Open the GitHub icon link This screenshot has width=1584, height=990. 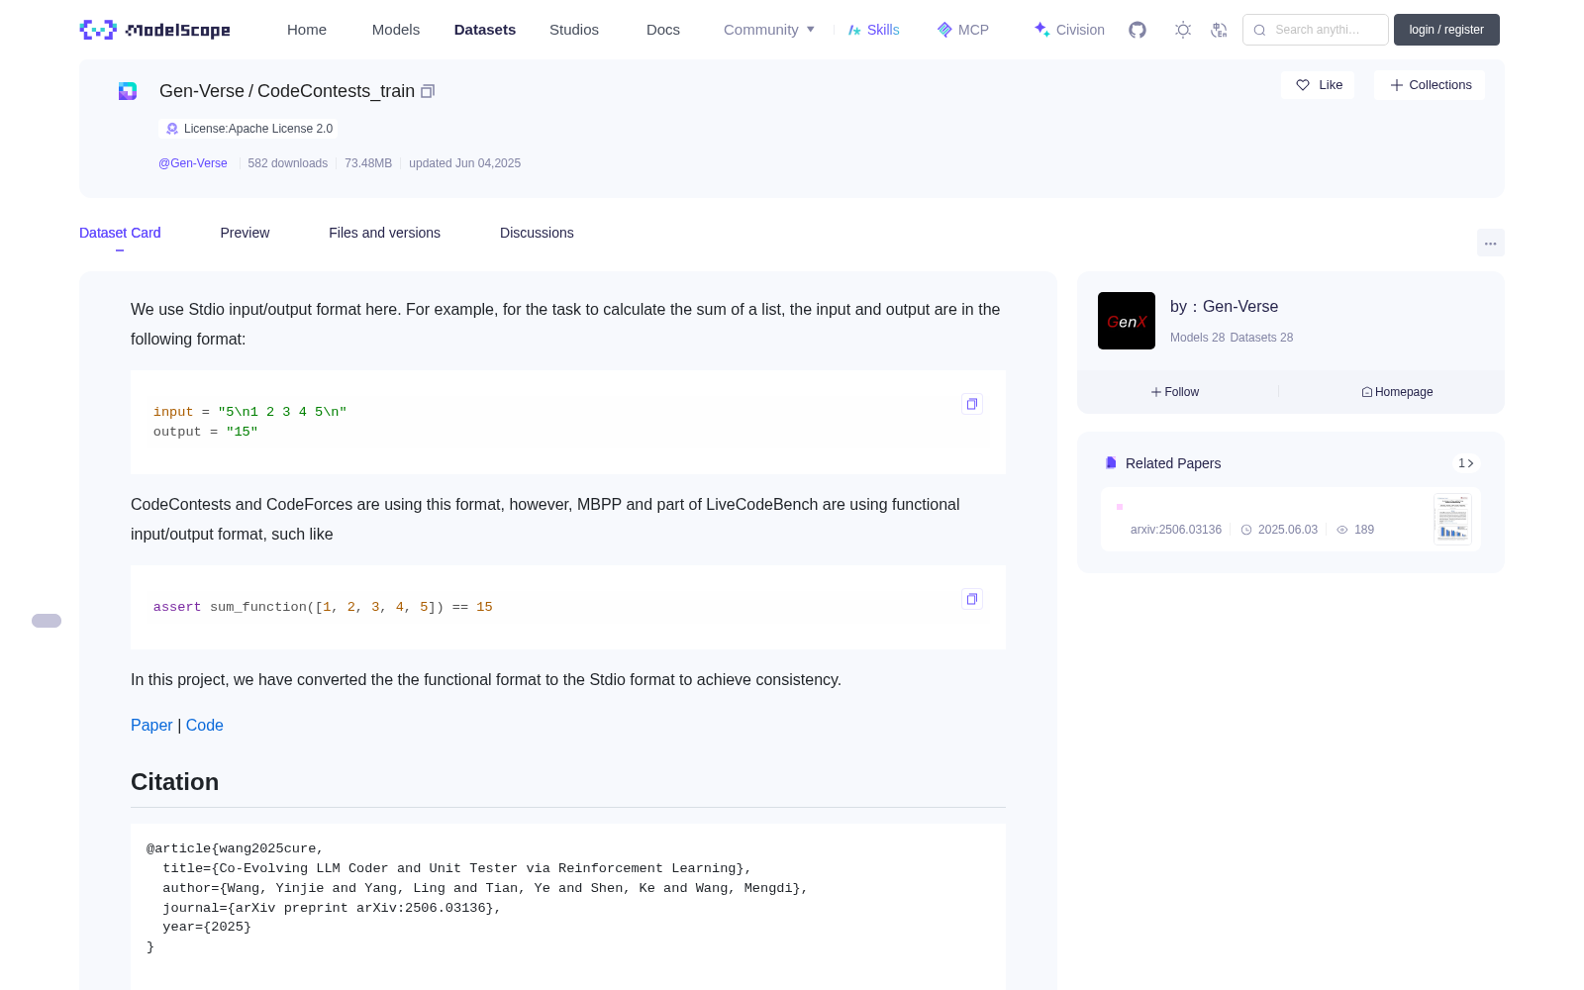[x=1138, y=30]
